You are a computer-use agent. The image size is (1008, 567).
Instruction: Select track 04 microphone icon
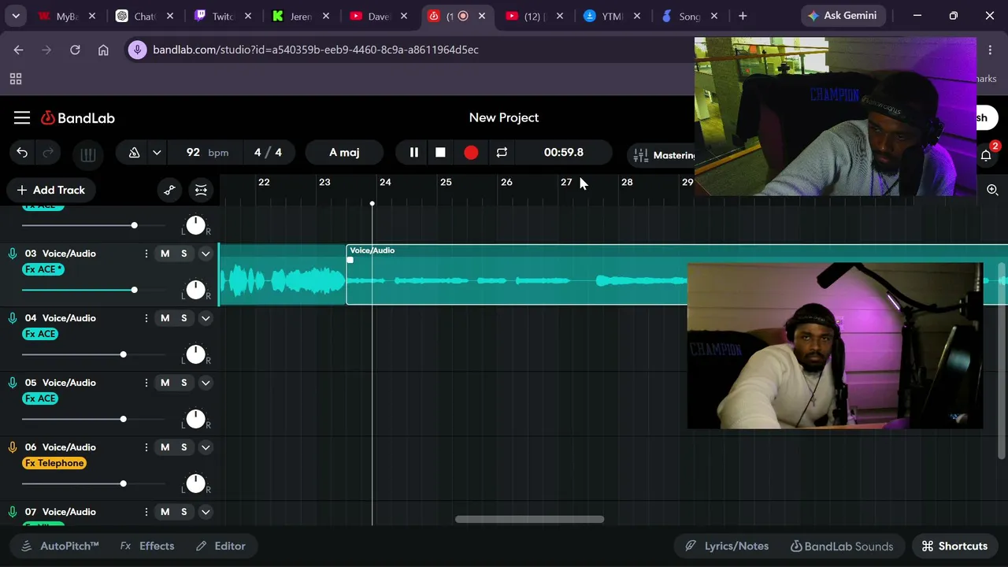click(x=13, y=318)
